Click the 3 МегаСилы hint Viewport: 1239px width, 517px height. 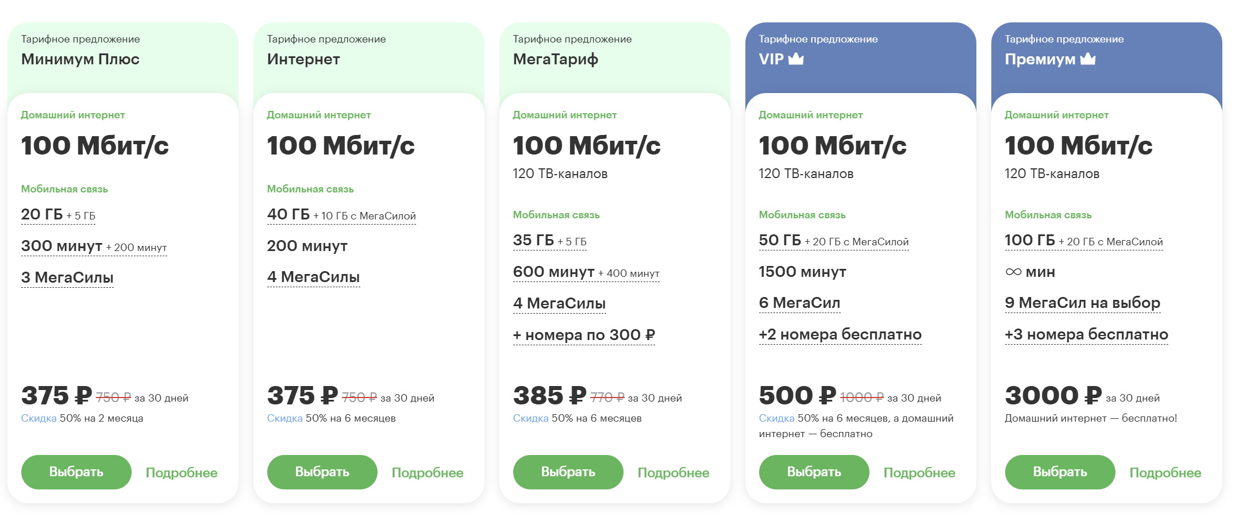(x=67, y=277)
